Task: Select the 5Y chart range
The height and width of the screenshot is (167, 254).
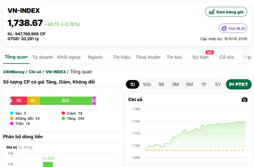Action: pyautogui.click(x=218, y=84)
